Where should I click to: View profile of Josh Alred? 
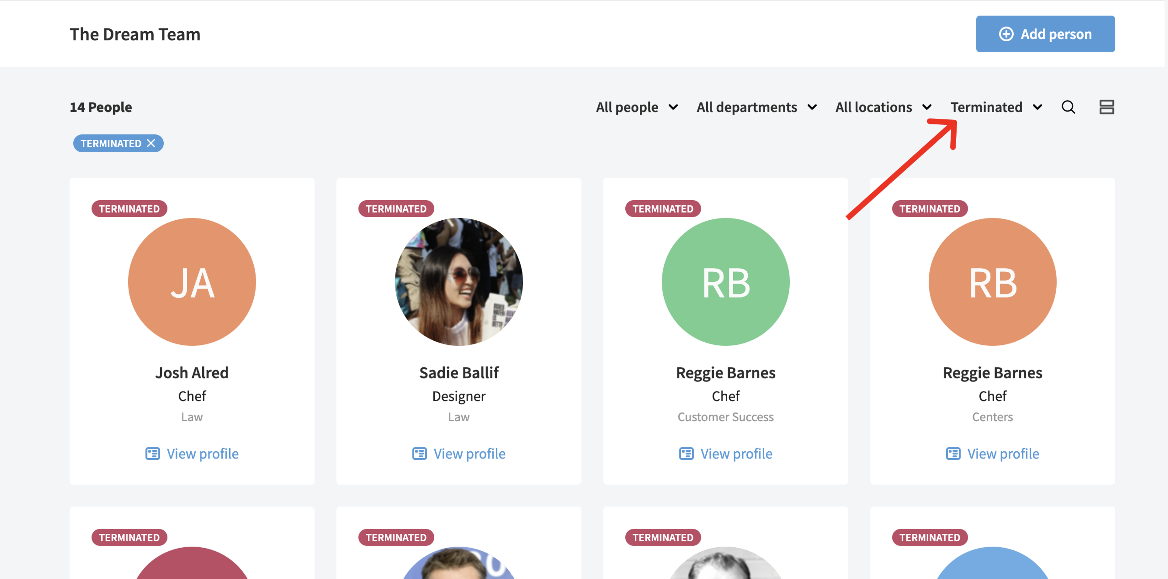pos(192,453)
